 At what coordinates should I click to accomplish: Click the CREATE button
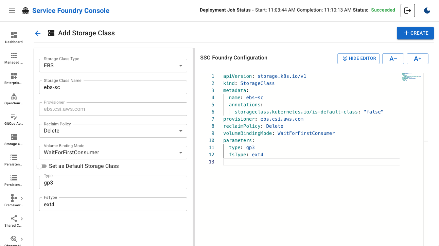[415, 33]
